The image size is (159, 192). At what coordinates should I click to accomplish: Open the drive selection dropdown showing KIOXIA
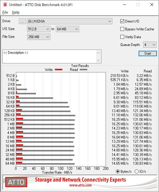point(70,21)
